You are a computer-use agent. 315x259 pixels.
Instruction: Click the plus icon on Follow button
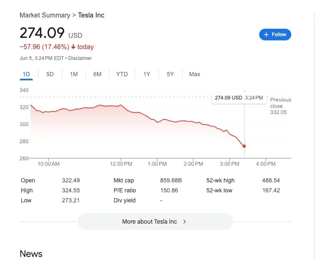pos(266,35)
